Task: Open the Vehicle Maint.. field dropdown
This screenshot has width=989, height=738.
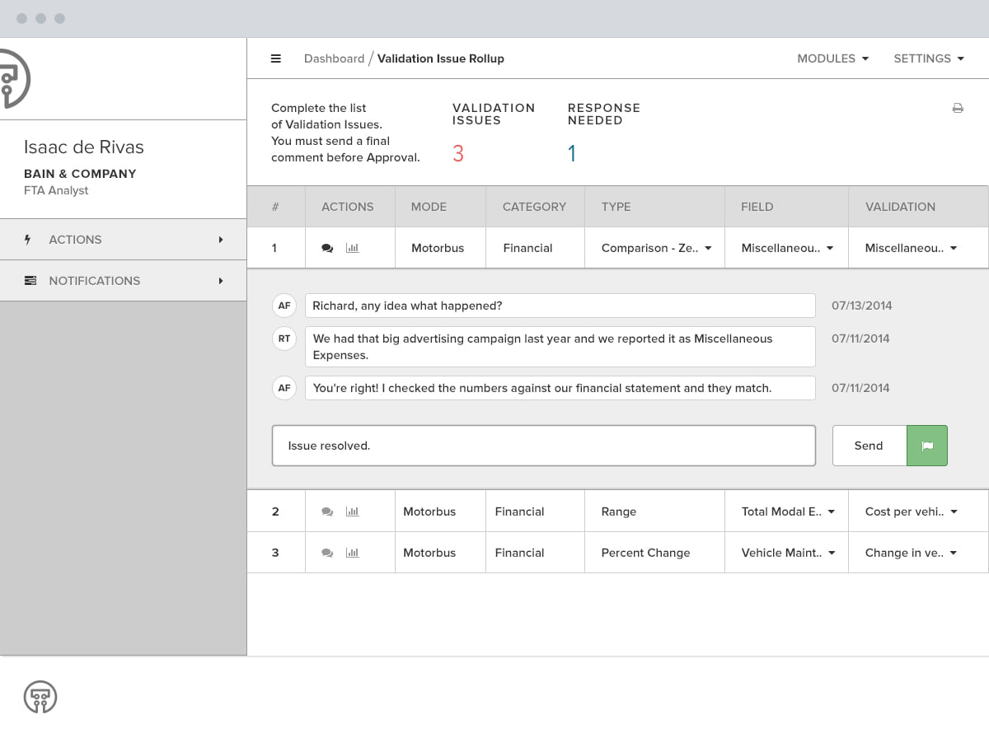Action: (x=788, y=553)
